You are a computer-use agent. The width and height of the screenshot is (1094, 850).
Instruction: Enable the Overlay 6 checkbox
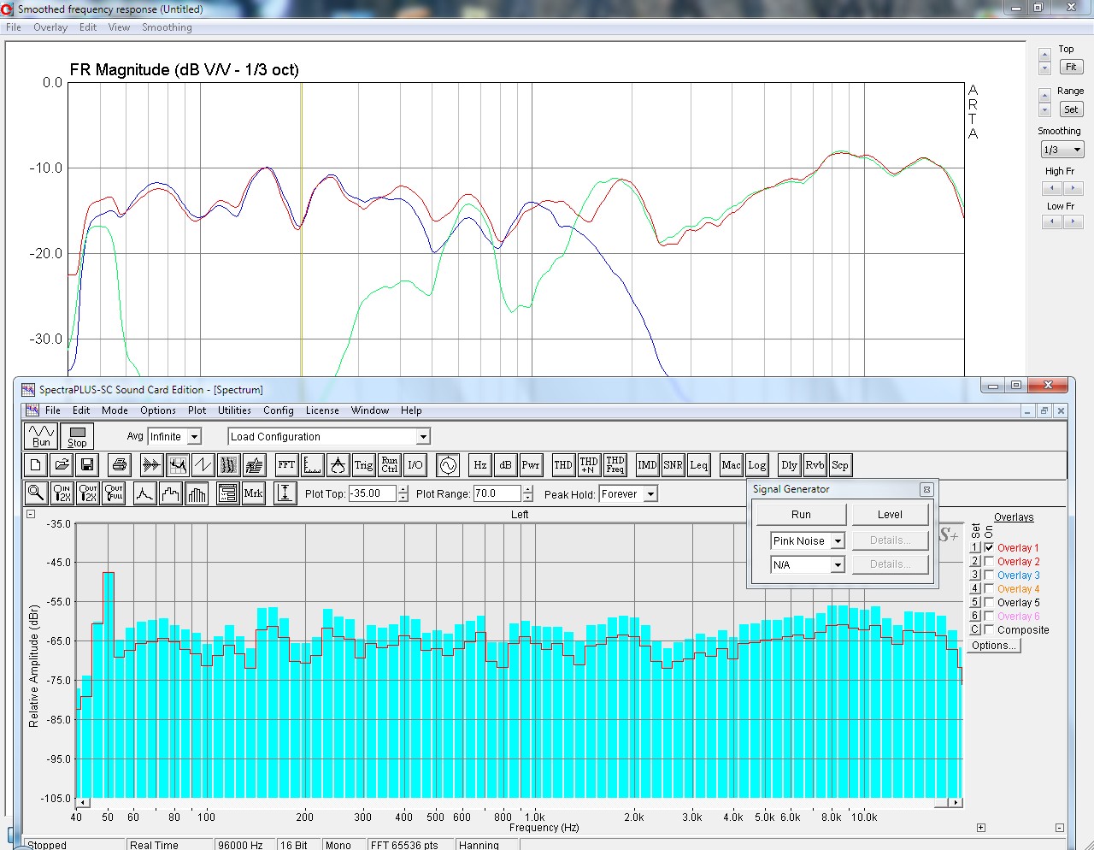pyautogui.click(x=989, y=617)
